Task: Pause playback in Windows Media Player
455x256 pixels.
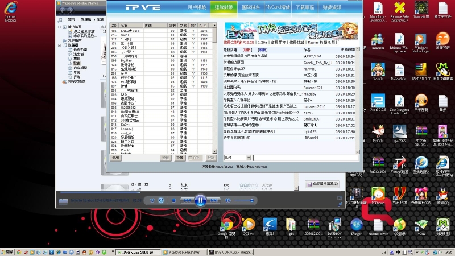Action: (x=200, y=200)
